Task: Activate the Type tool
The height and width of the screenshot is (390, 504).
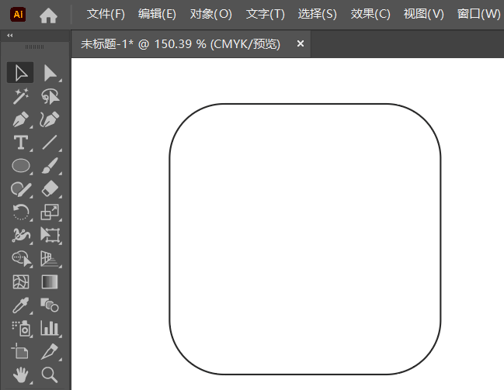Action: click(x=20, y=143)
